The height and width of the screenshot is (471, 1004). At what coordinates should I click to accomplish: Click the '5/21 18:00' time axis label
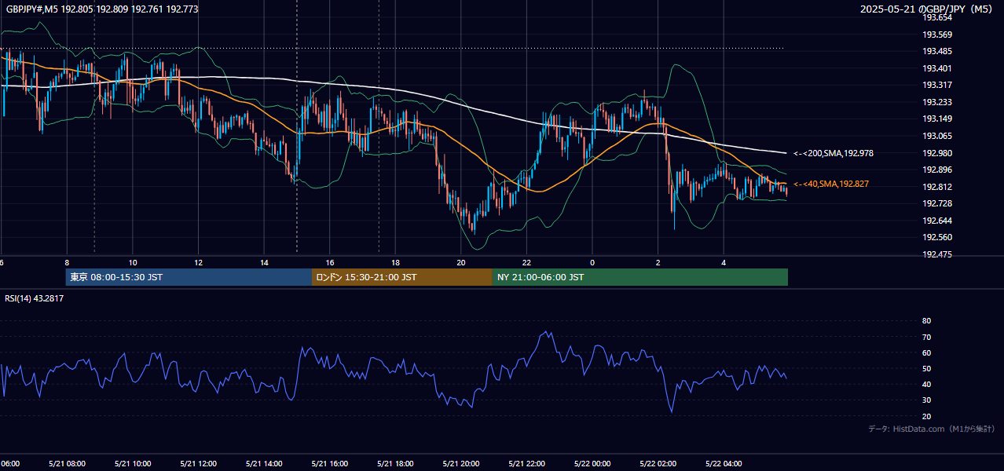coord(394,463)
